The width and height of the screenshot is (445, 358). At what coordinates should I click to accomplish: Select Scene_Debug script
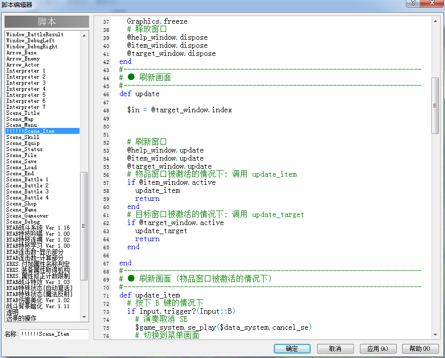point(23,222)
